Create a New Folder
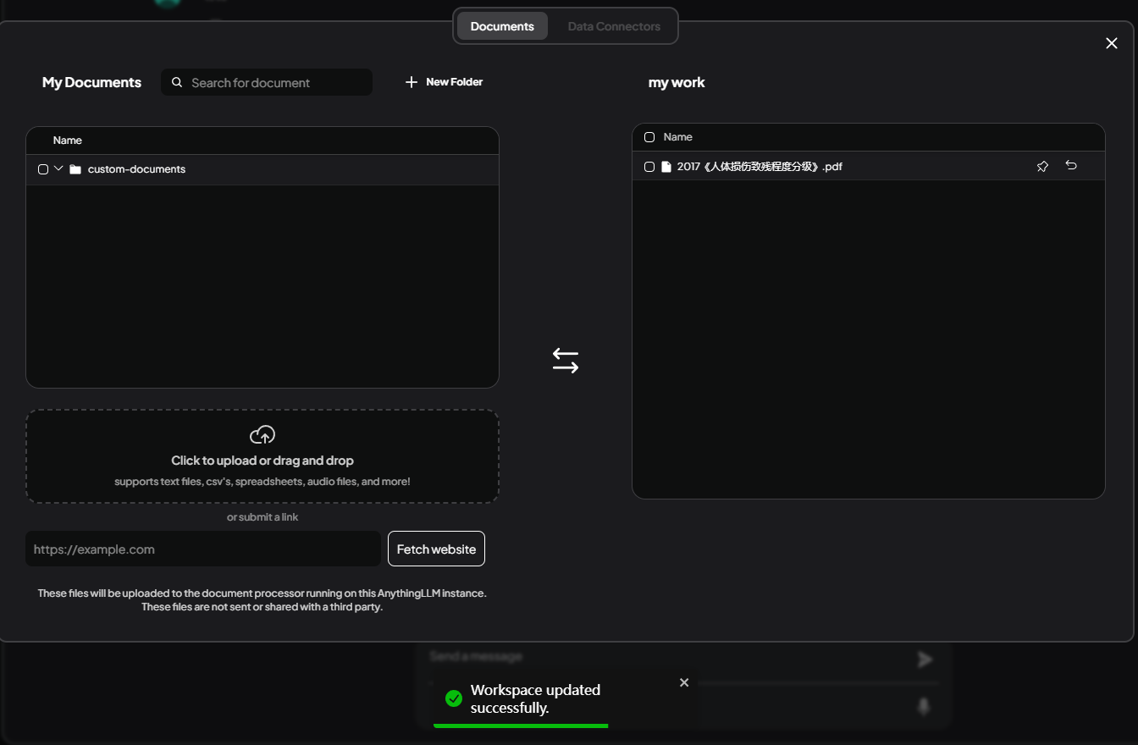Image resolution: width=1138 pixels, height=745 pixels. coord(444,82)
